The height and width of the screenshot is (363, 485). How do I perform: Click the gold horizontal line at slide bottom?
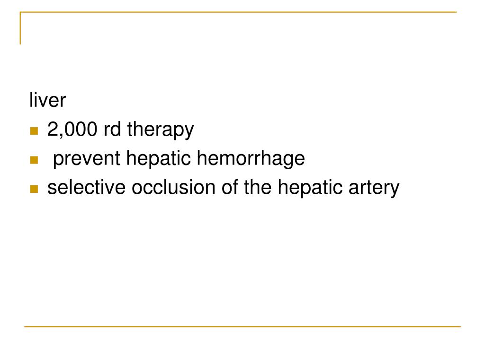[242, 326]
